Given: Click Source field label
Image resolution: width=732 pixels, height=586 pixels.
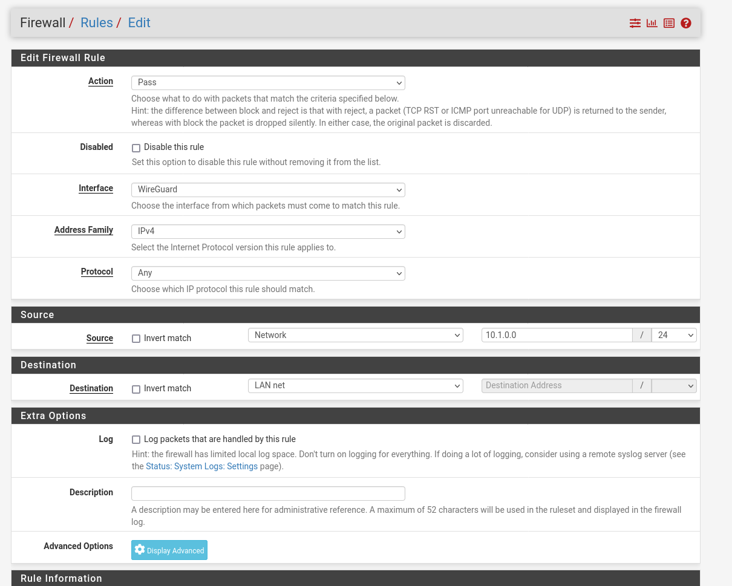Looking at the screenshot, I should pyautogui.click(x=100, y=339).
